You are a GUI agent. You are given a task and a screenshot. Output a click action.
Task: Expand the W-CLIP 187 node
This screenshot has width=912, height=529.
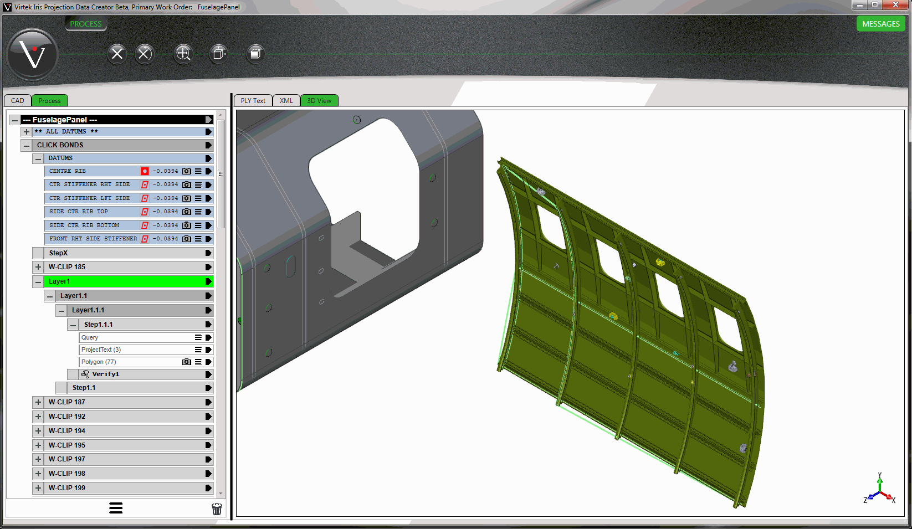pos(38,402)
